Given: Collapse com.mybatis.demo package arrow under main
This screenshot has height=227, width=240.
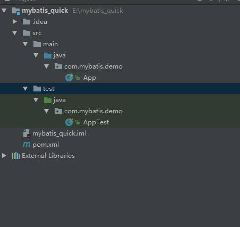Looking at the screenshot, I should pos(47,66).
